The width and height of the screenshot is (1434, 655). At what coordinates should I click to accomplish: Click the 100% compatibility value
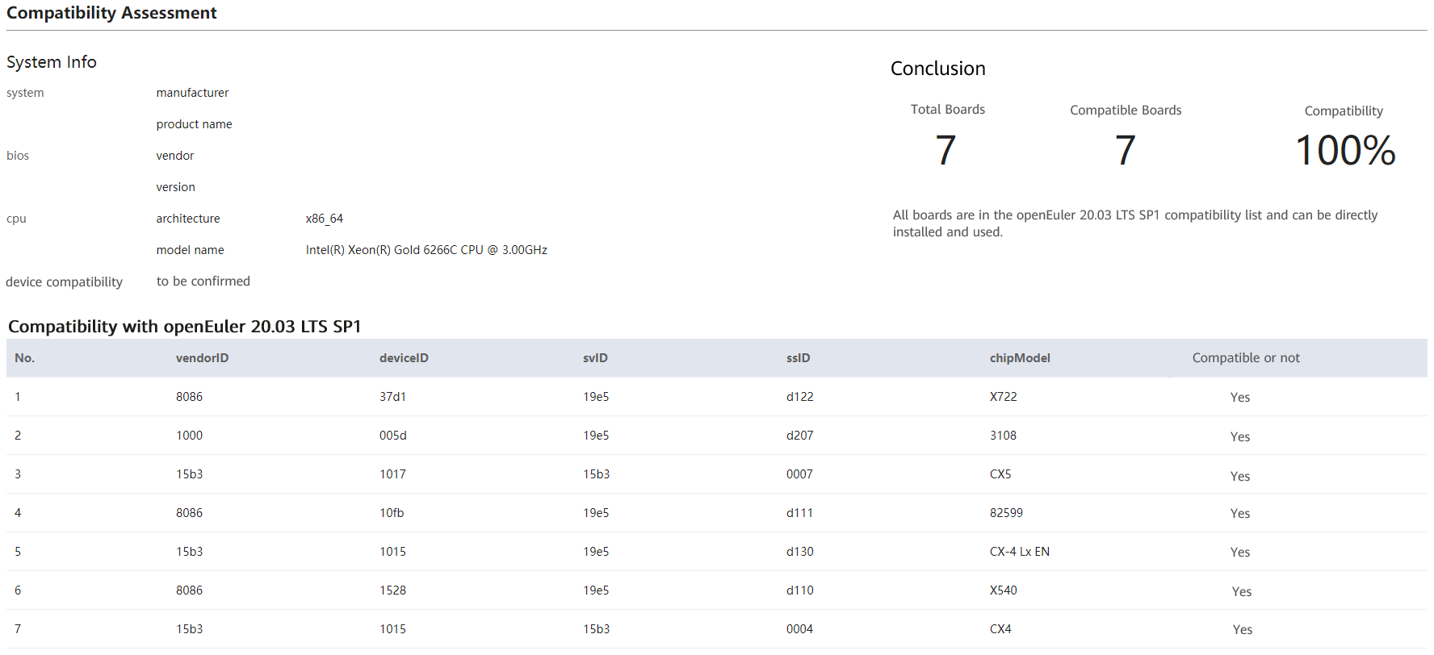(x=1344, y=151)
